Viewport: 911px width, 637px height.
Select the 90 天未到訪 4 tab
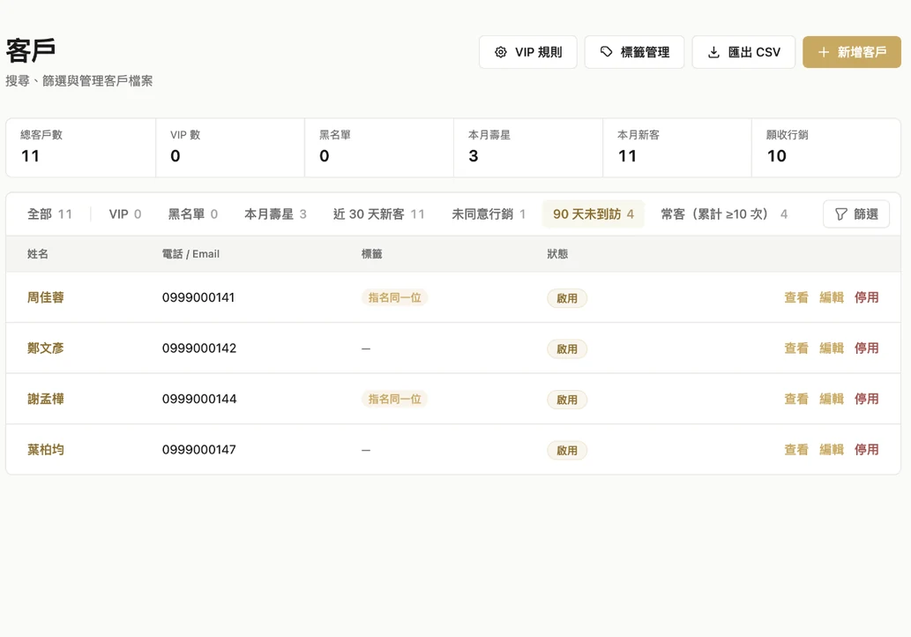click(594, 214)
